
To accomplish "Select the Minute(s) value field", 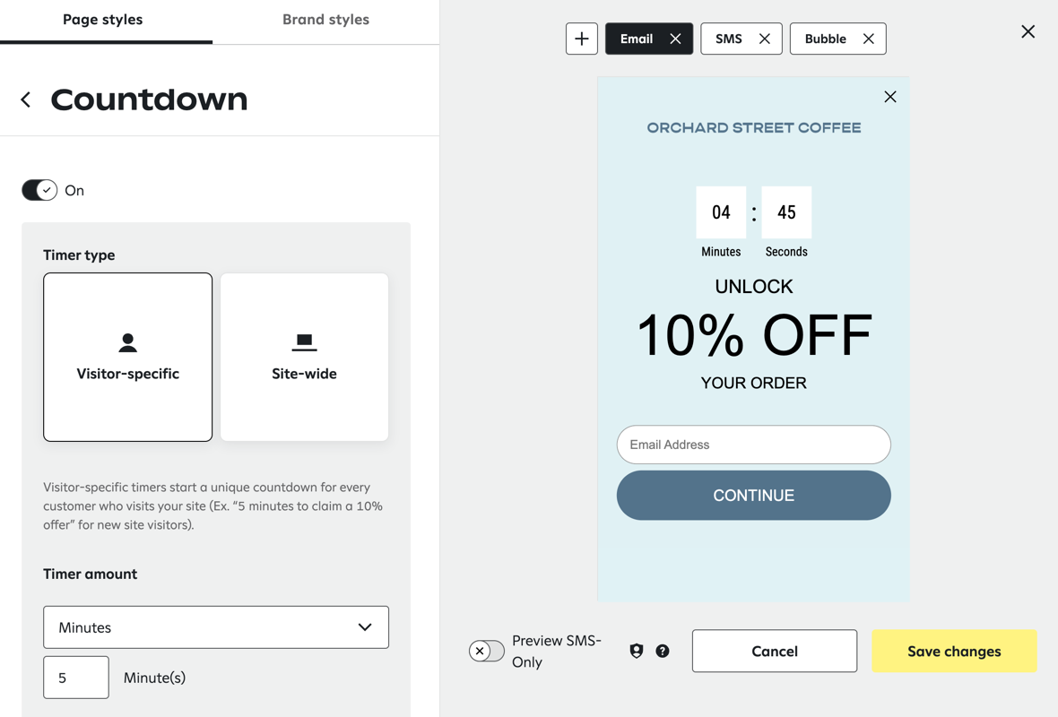I will [75, 677].
